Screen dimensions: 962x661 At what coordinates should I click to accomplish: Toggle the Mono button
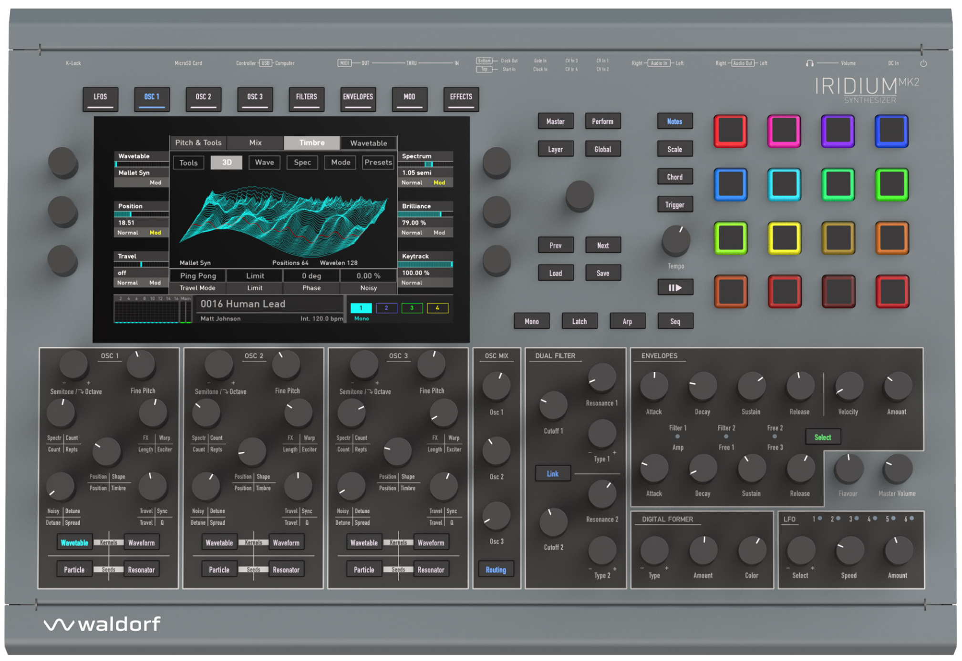(531, 321)
